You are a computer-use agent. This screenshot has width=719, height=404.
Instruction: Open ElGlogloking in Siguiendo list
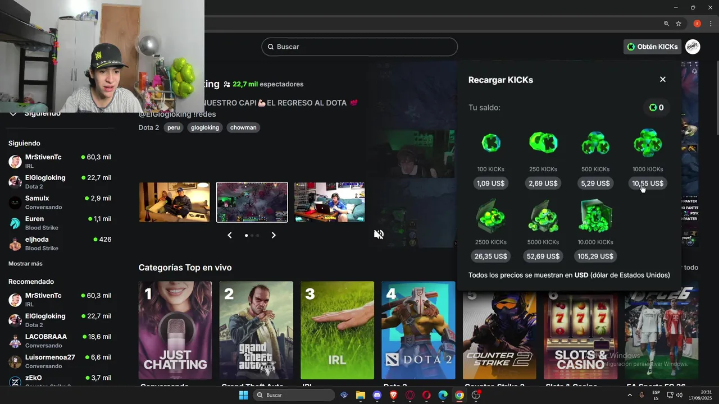coord(60,182)
